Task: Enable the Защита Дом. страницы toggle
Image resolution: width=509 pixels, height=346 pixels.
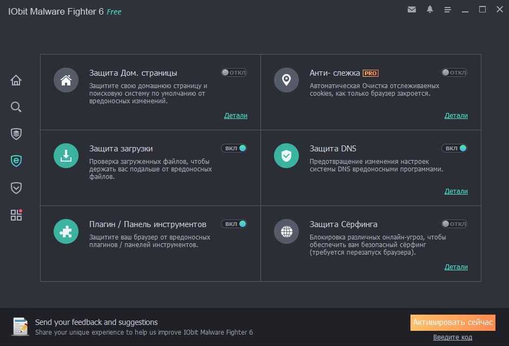Action: [x=234, y=72]
